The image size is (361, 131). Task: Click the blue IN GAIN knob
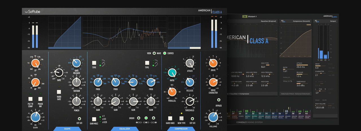click(x=36, y=117)
